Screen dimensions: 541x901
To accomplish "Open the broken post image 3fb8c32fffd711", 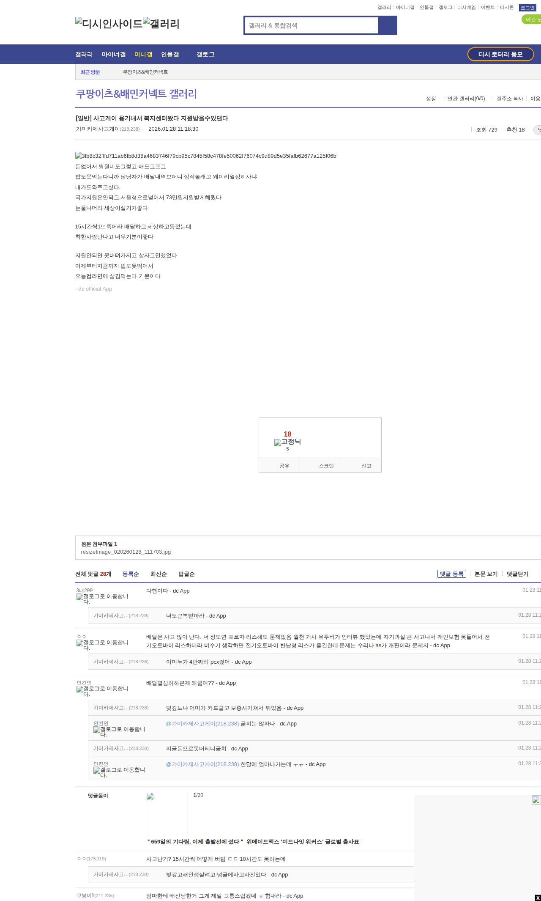I will pos(206,156).
